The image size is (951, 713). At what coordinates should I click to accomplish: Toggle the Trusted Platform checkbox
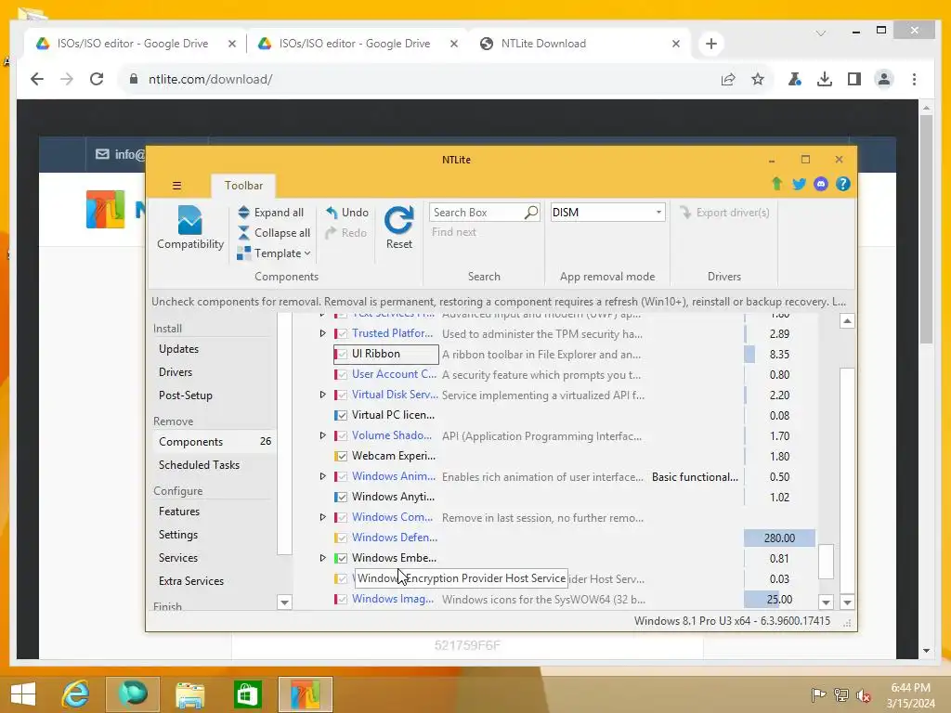click(x=342, y=333)
